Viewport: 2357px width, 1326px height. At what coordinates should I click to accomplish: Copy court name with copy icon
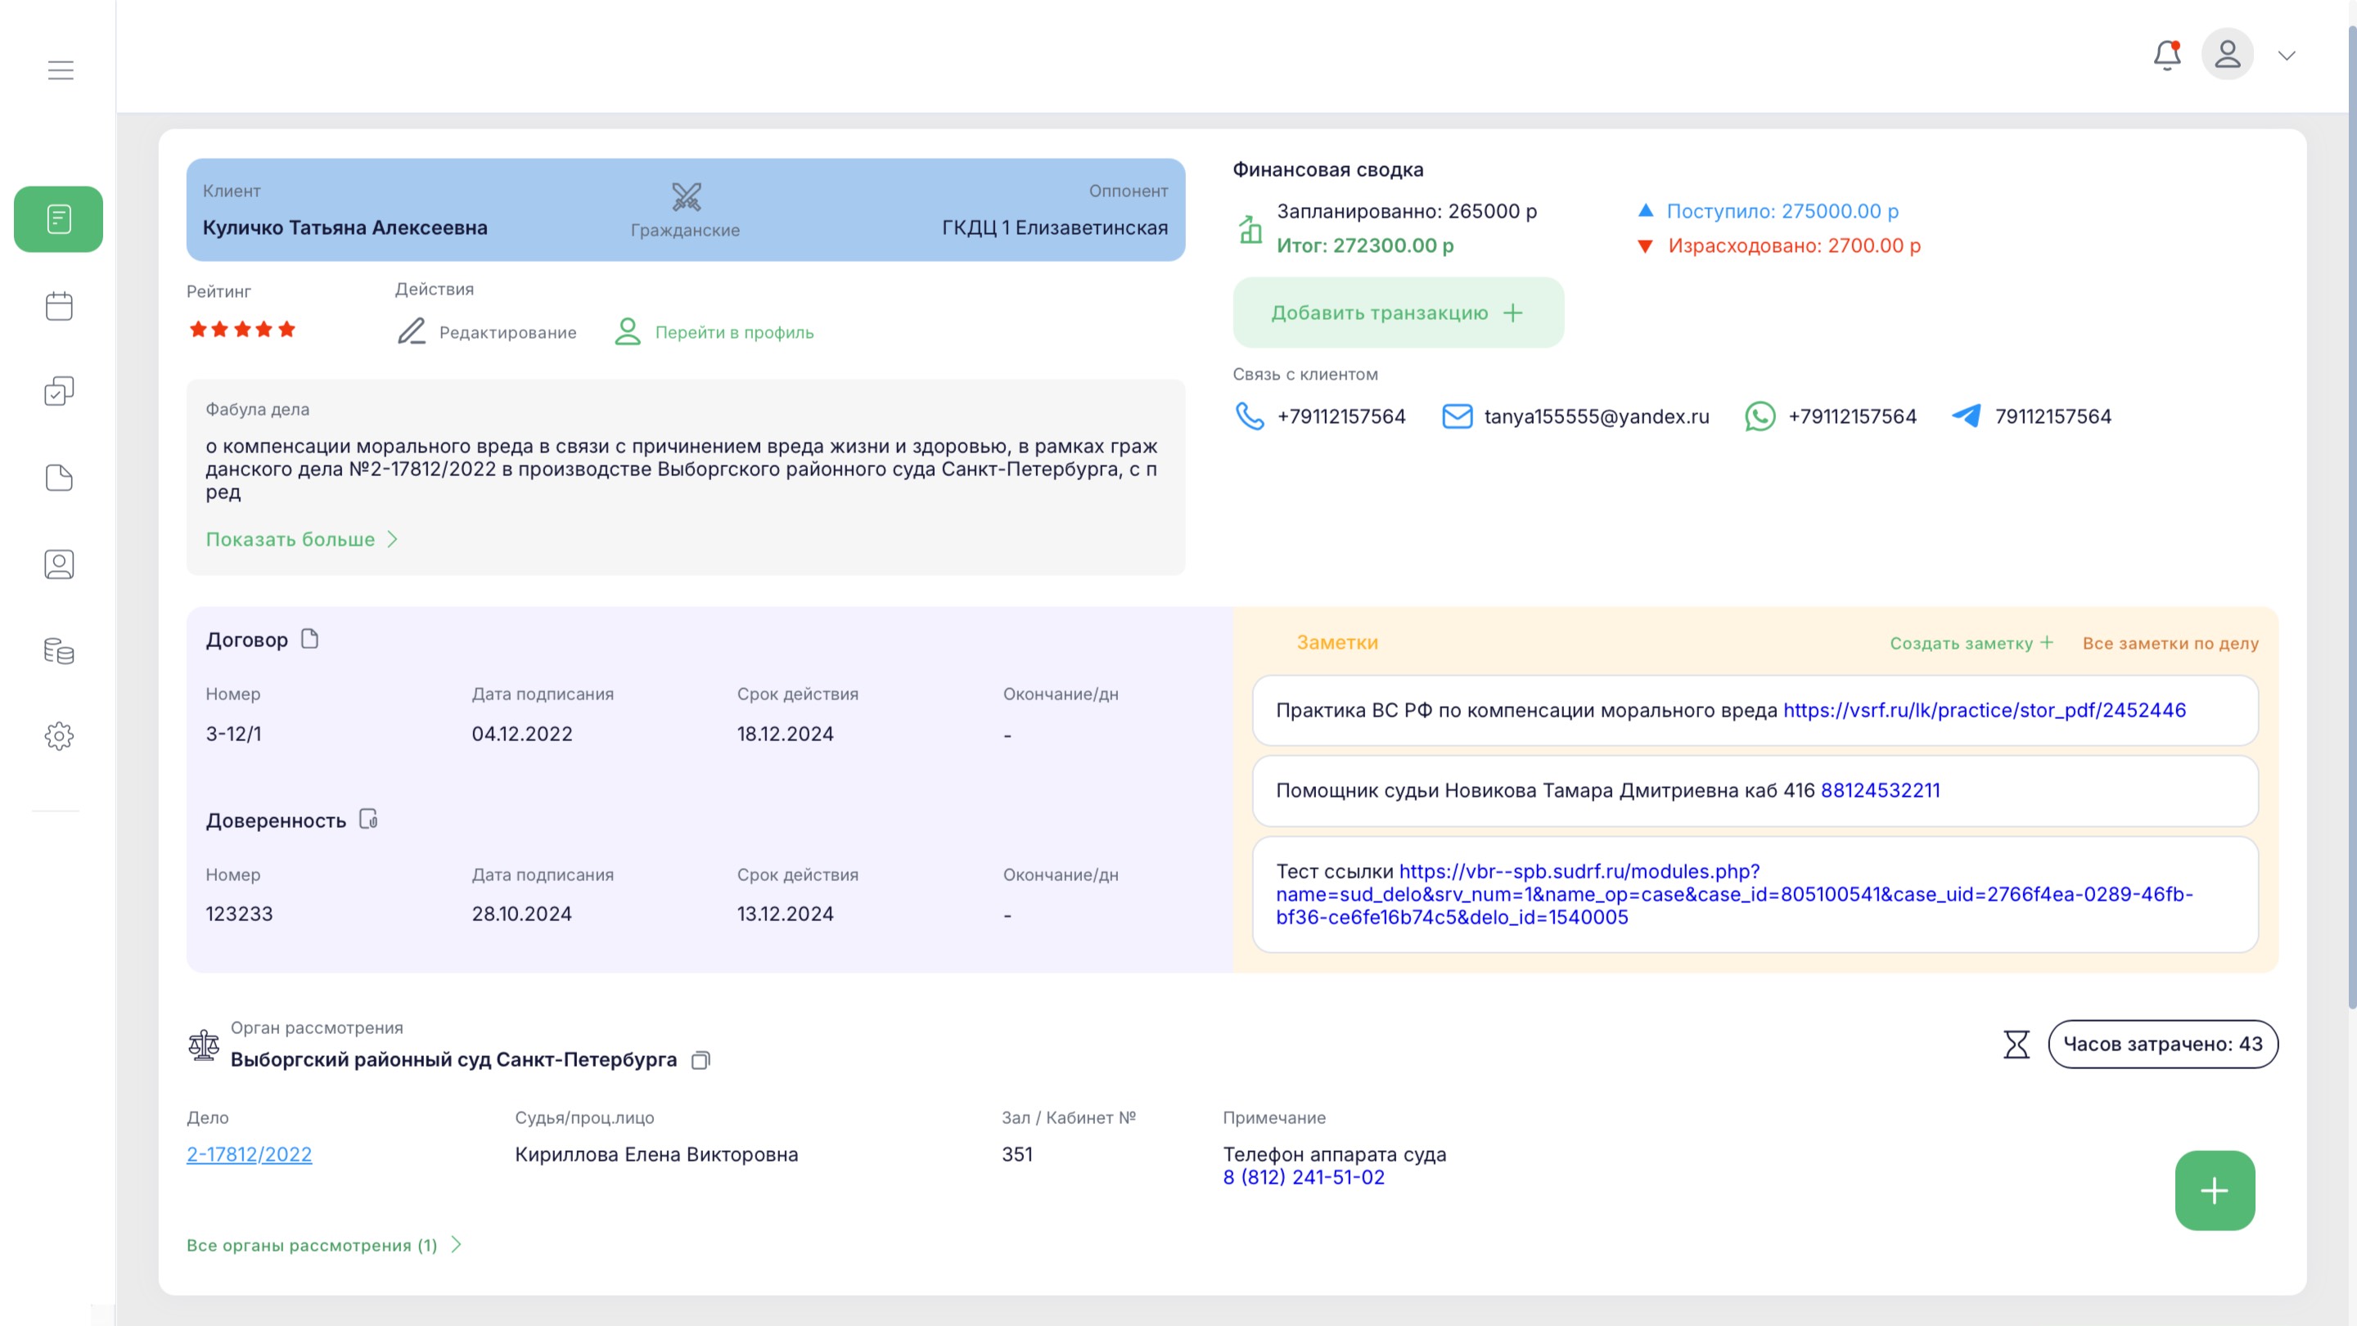coord(701,1060)
